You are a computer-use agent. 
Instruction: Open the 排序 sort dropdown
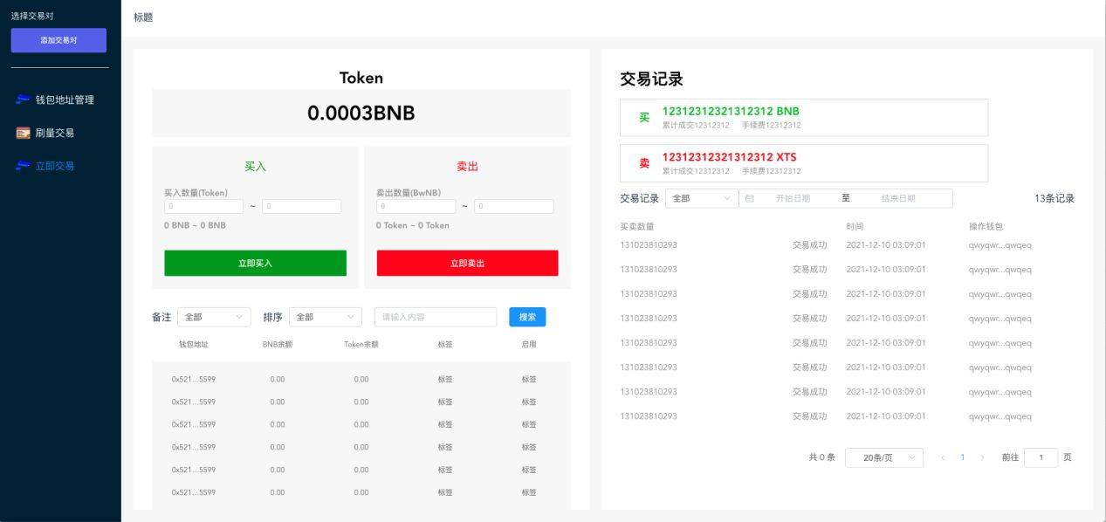(x=326, y=317)
